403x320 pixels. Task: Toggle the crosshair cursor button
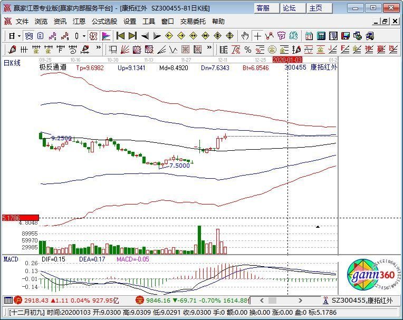pyautogui.click(x=257, y=36)
